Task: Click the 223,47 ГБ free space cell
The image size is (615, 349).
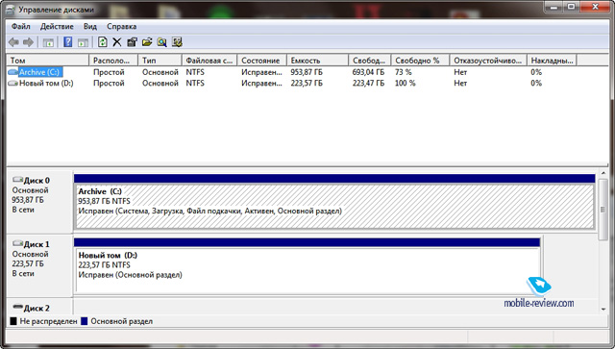Action: pyautogui.click(x=368, y=84)
